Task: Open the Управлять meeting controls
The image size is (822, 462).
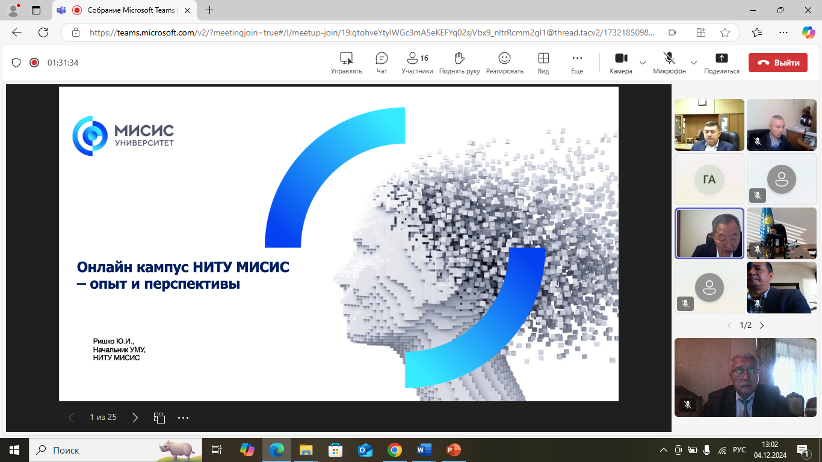Action: (x=346, y=63)
